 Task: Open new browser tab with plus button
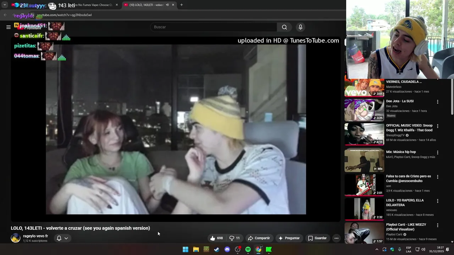(182, 5)
